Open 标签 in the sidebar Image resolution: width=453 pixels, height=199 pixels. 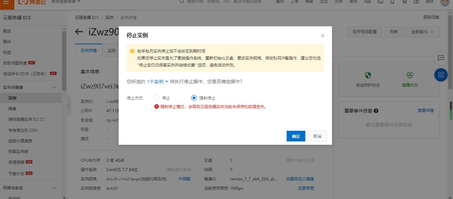[x=7, y=53]
